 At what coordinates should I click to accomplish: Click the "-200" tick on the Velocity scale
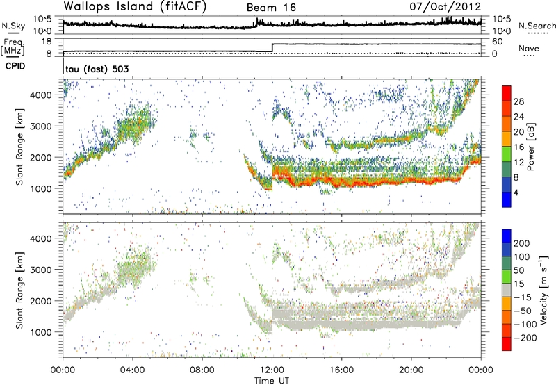pyautogui.click(x=525, y=338)
